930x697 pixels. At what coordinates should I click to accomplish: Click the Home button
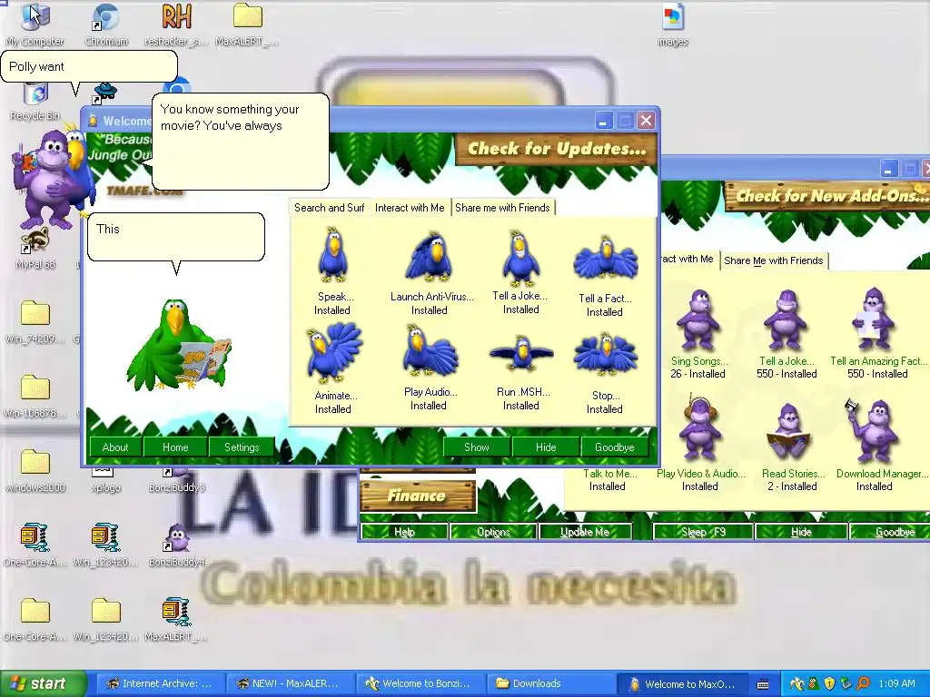pos(175,447)
